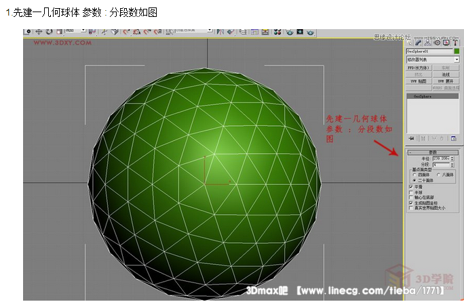Switch to Create command panel tab
This screenshot has width=464, height=302.
tap(410, 43)
